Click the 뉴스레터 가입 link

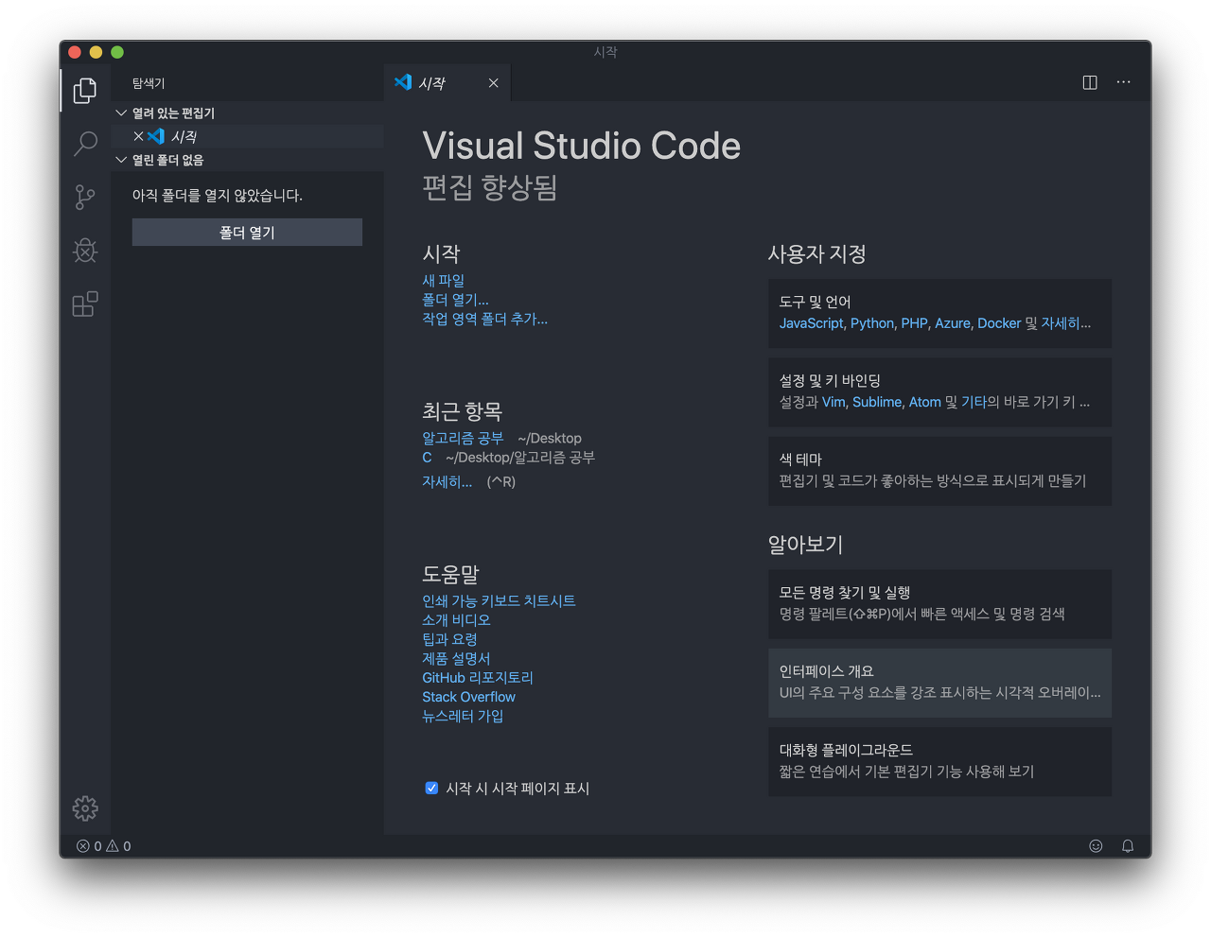click(x=463, y=716)
